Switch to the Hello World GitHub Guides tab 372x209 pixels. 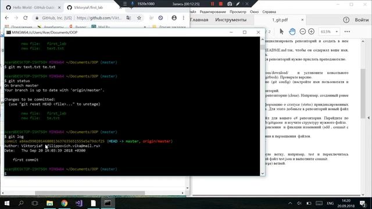click(x=34, y=8)
